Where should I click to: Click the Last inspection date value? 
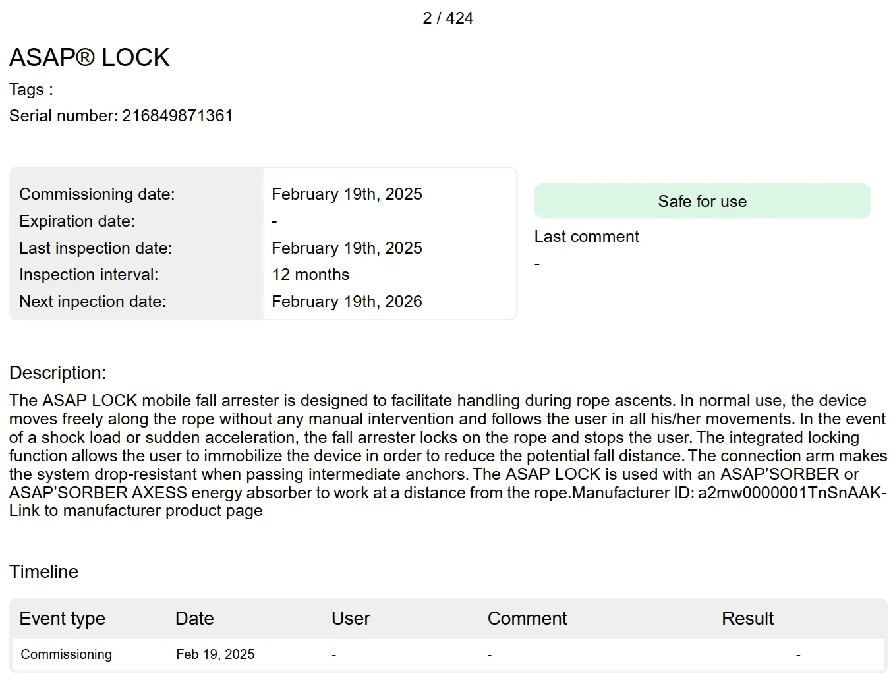pyautogui.click(x=347, y=248)
